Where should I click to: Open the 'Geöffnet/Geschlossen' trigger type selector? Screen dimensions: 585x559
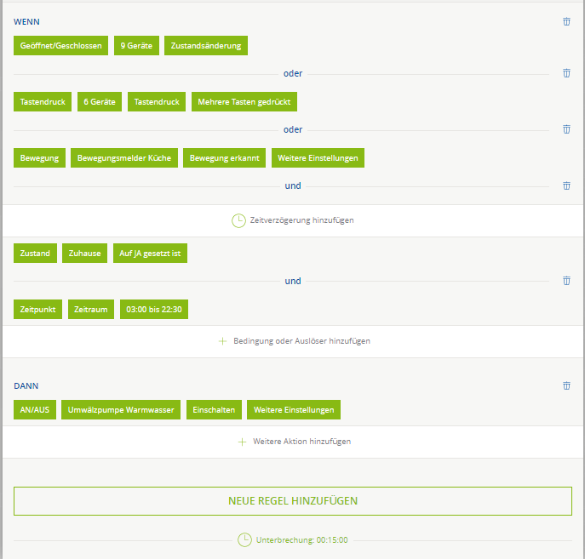[x=60, y=46]
